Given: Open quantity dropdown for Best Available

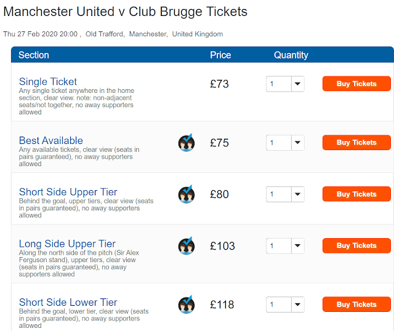Looking at the screenshot, I should [x=285, y=143].
